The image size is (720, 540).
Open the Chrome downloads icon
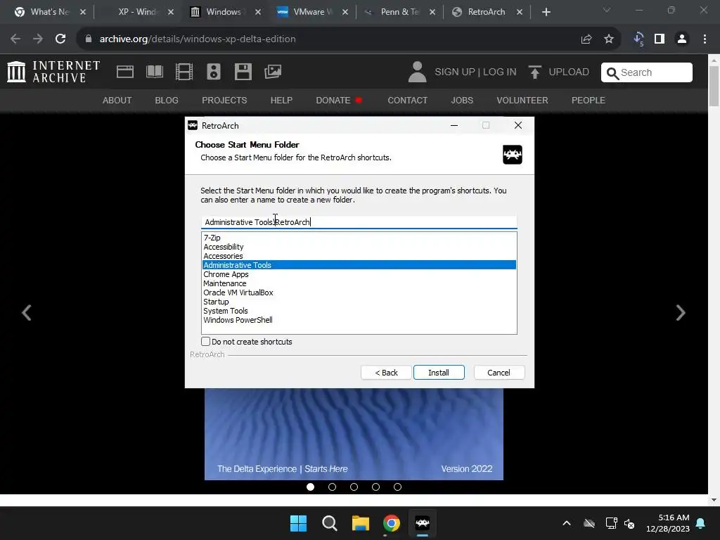click(x=638, y=39)
